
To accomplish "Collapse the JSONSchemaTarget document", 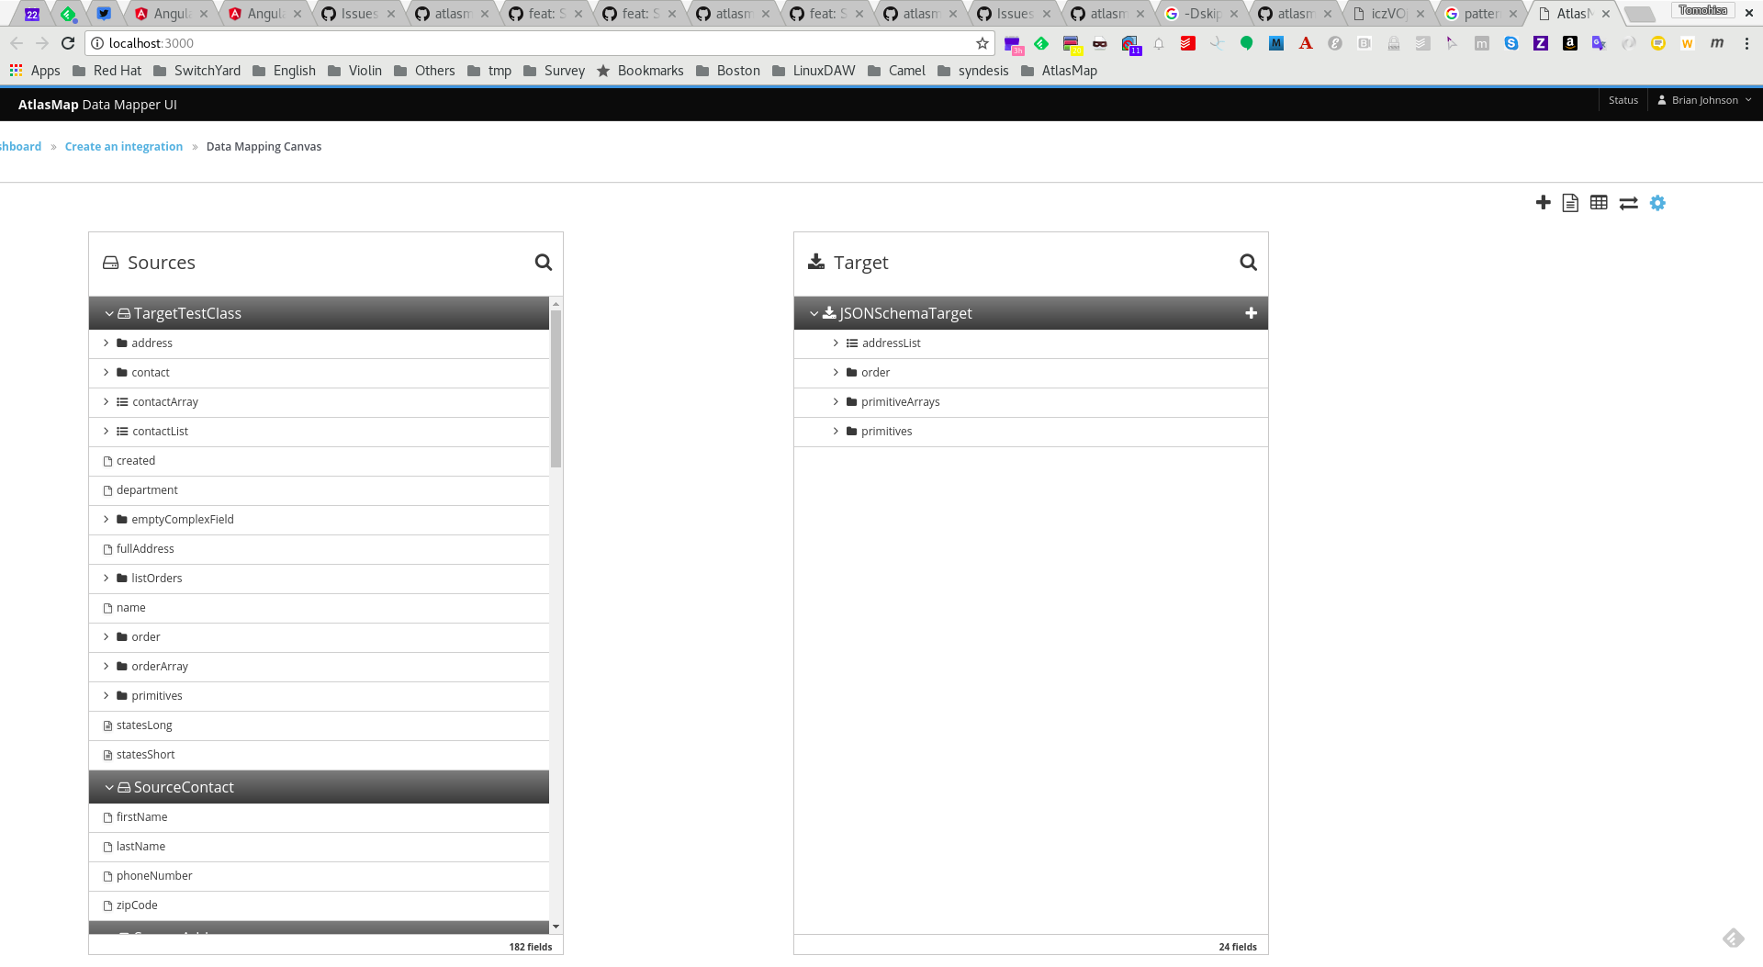I will tap(814, 314).
